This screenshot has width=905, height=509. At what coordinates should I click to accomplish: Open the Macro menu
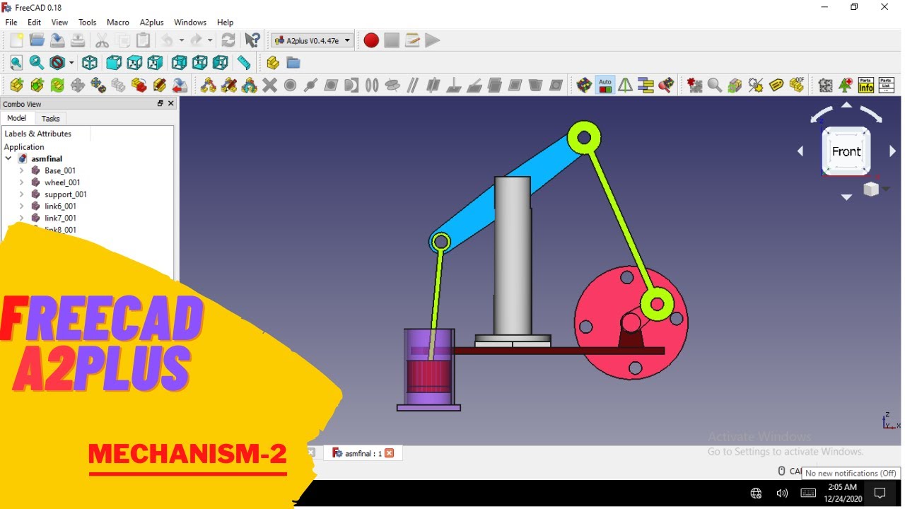pyautogui.click(x=118, y=23)
